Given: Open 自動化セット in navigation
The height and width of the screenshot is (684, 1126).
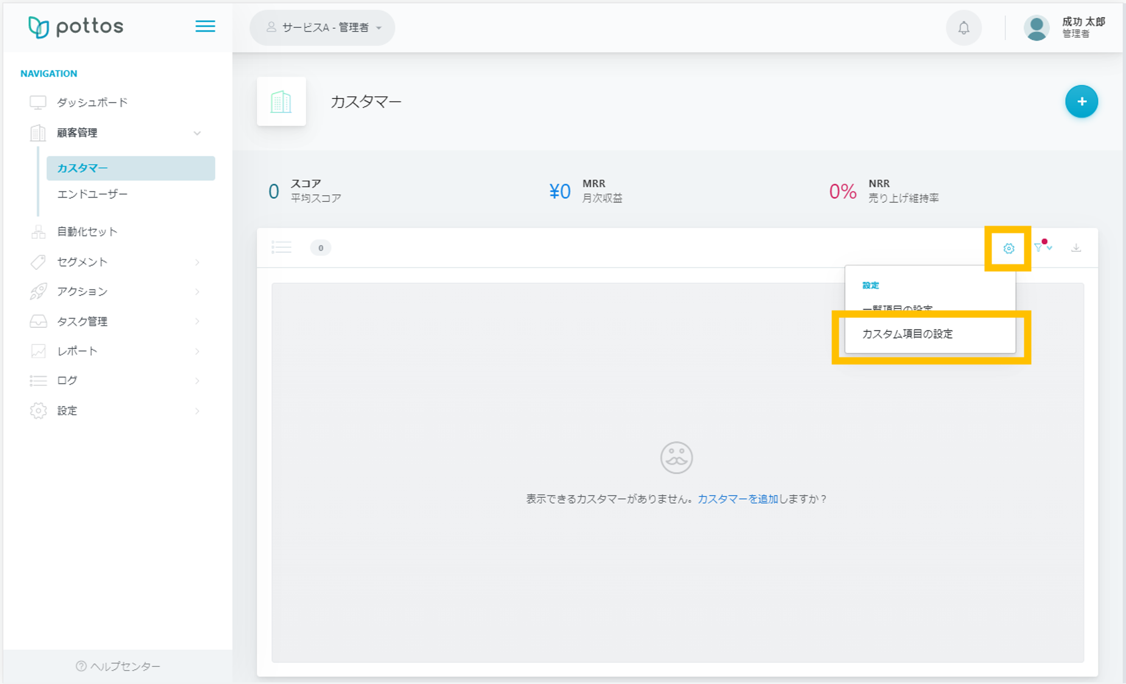Looking at the screenshot, I should pos(87,232).
